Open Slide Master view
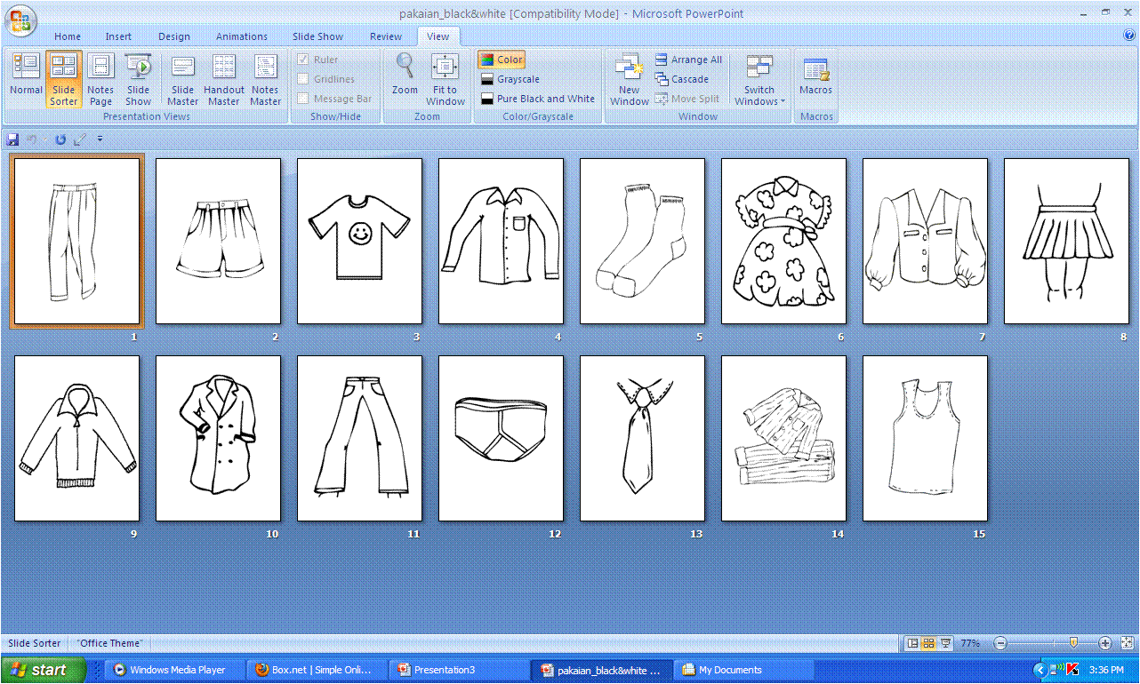Image resolution: width=1140 pixels, height=684 pixels. [x=183, y=78]
